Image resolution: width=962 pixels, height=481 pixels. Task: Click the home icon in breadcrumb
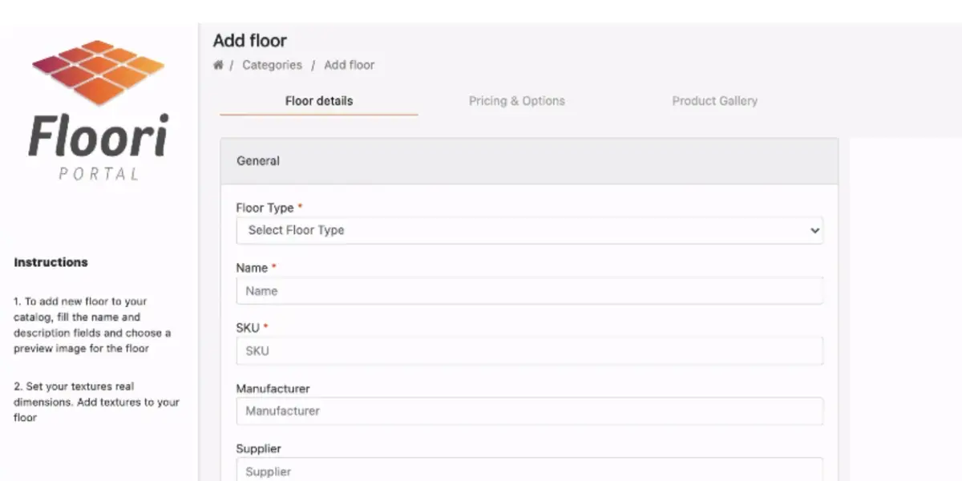tap(218, 65)
